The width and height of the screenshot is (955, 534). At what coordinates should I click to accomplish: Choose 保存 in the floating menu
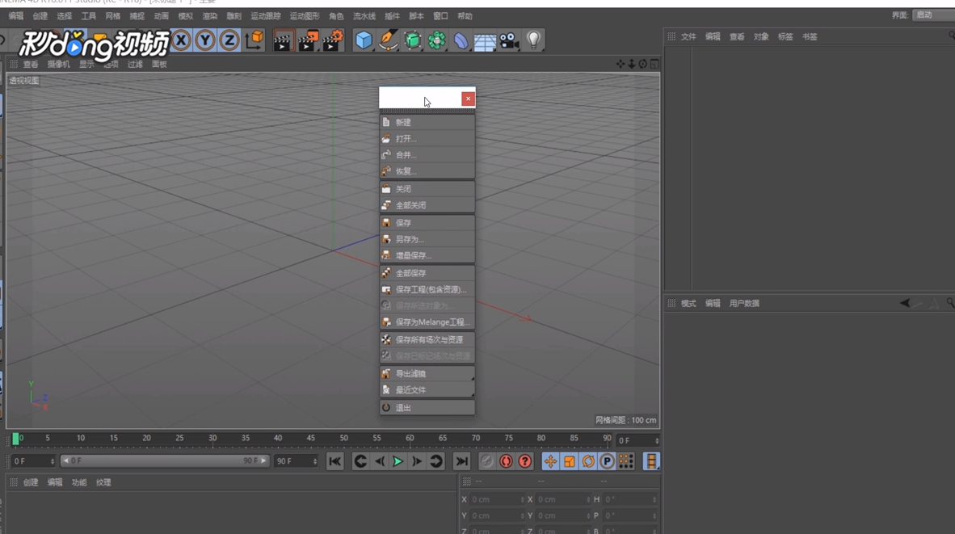click(x=427, y=224)
